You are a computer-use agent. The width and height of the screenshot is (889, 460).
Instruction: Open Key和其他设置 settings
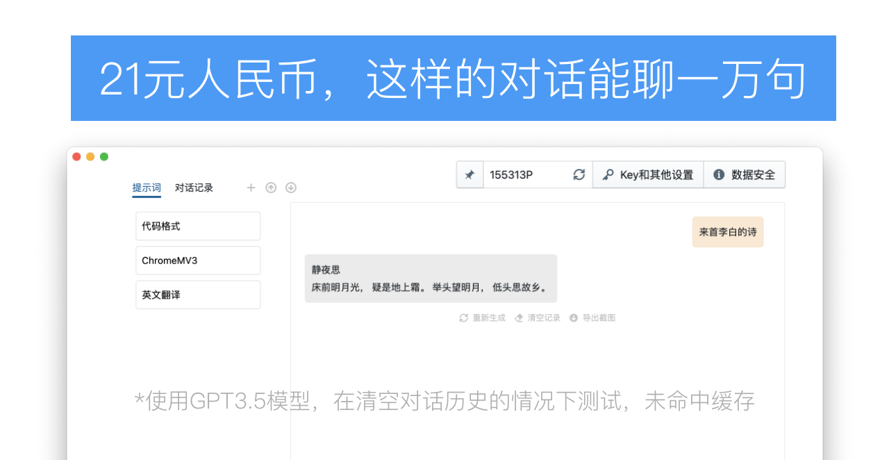pyautogui.click(x=647, y=175)
